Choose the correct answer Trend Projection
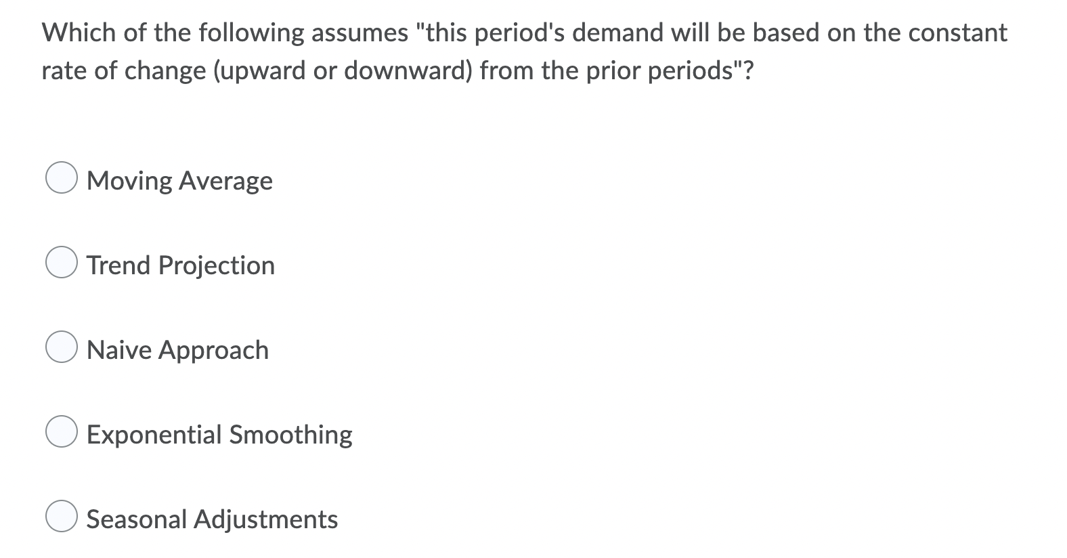Viewport: 1067px width, 558px height. pos(61,262)
